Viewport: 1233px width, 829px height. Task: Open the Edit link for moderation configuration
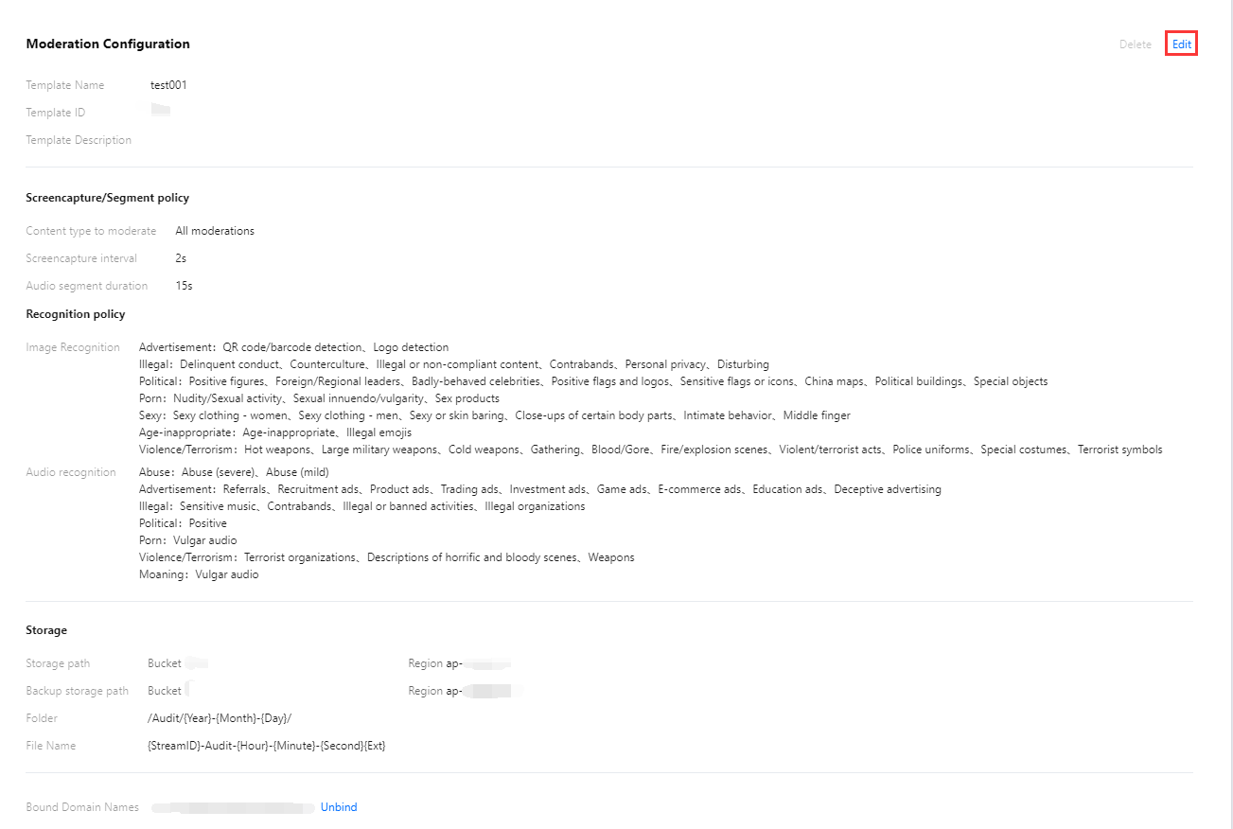(x=1181, y=44)
